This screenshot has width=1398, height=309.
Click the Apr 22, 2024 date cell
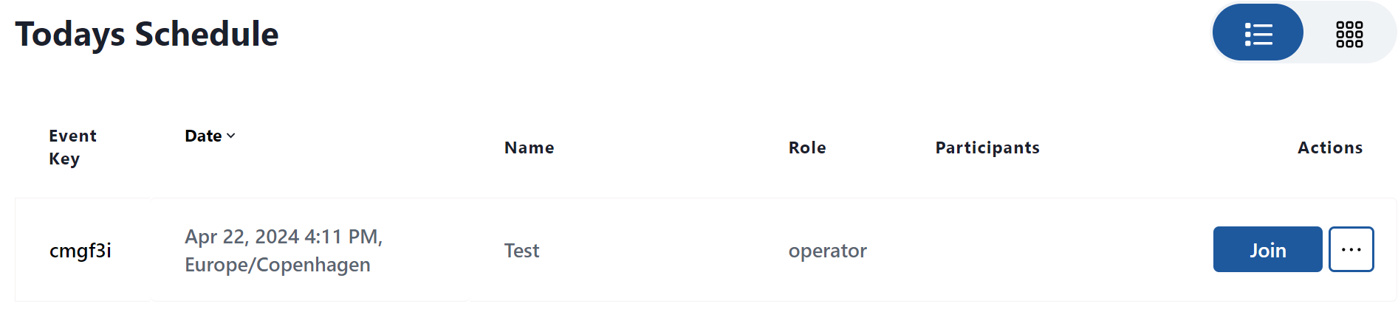[283, 250]
